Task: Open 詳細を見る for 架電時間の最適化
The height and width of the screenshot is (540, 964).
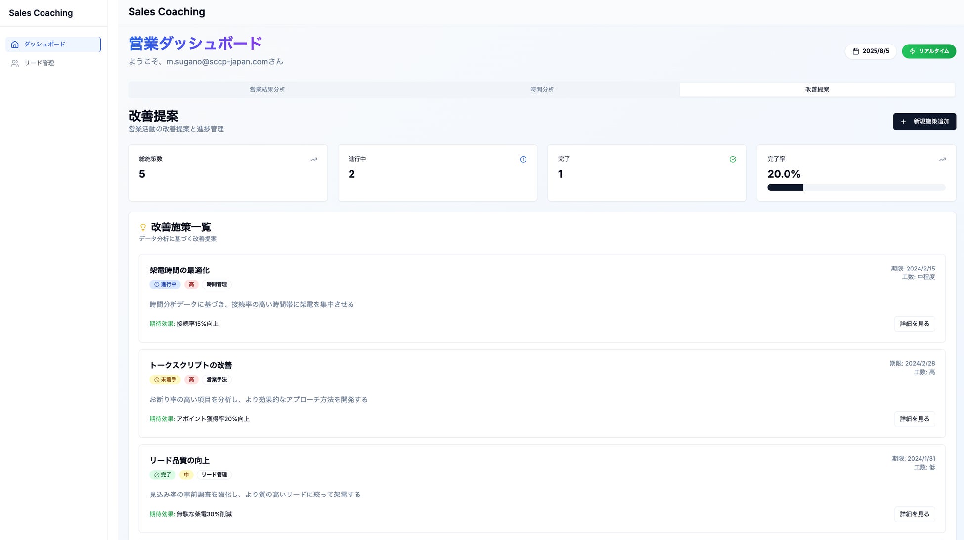Action: [914, 324]
